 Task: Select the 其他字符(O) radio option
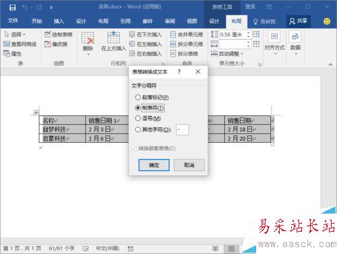pyautogui.click(x=153, y=129)
